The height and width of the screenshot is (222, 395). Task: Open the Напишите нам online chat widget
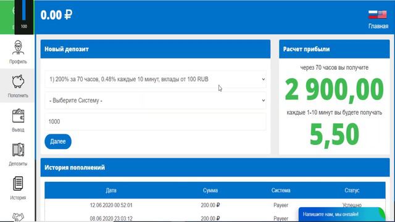click(342, 215)
